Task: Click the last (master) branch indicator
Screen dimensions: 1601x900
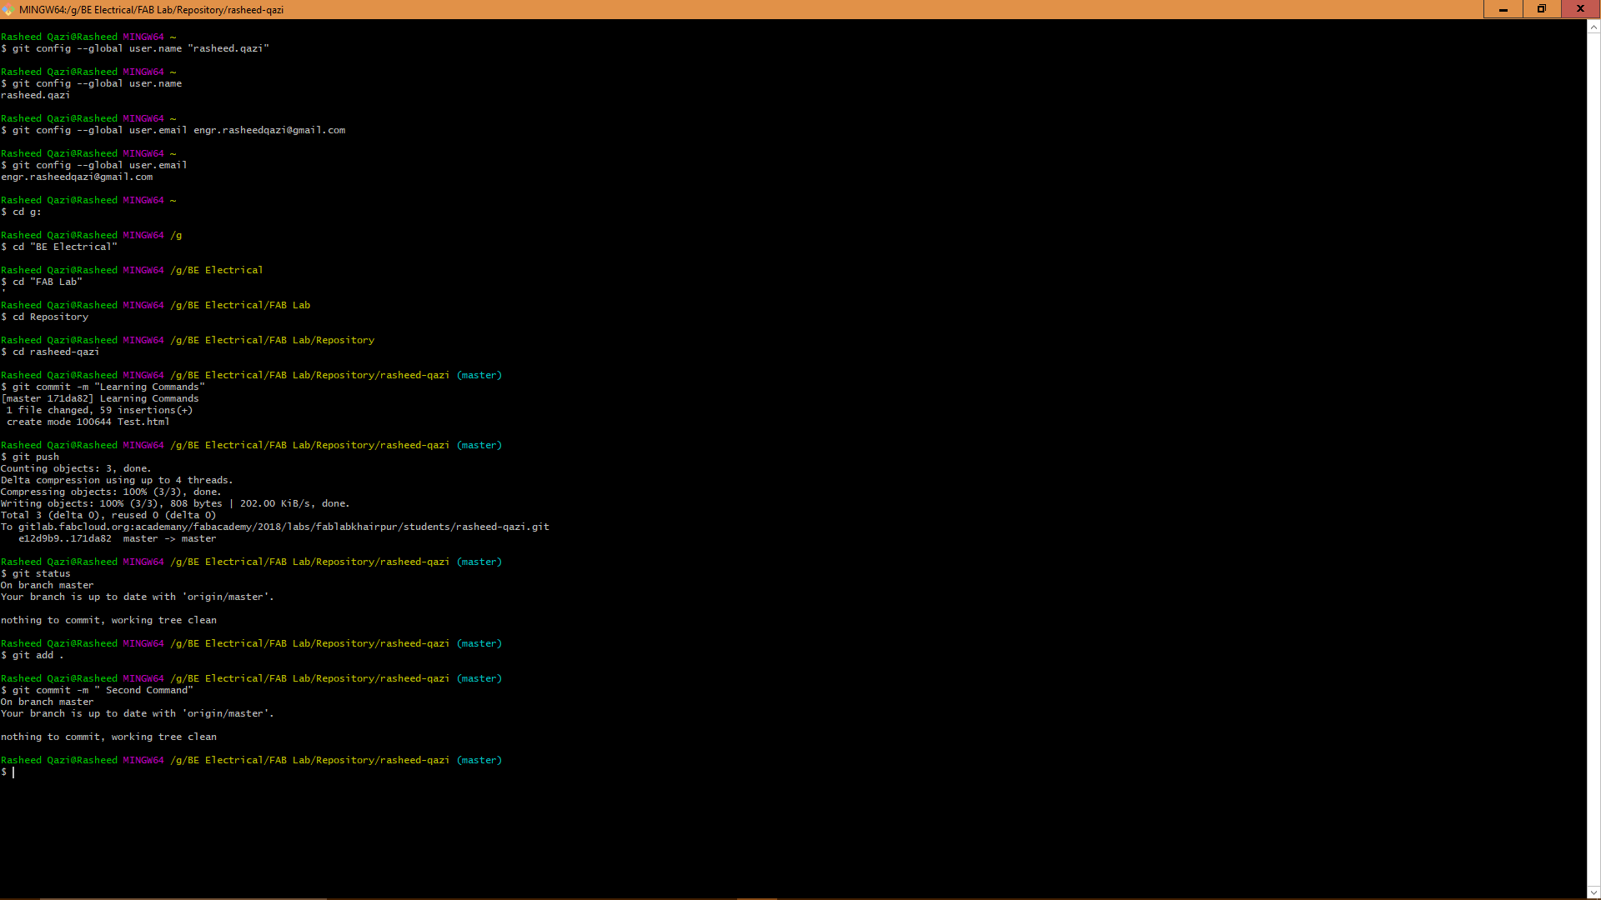Action: [x=479, y=760]
